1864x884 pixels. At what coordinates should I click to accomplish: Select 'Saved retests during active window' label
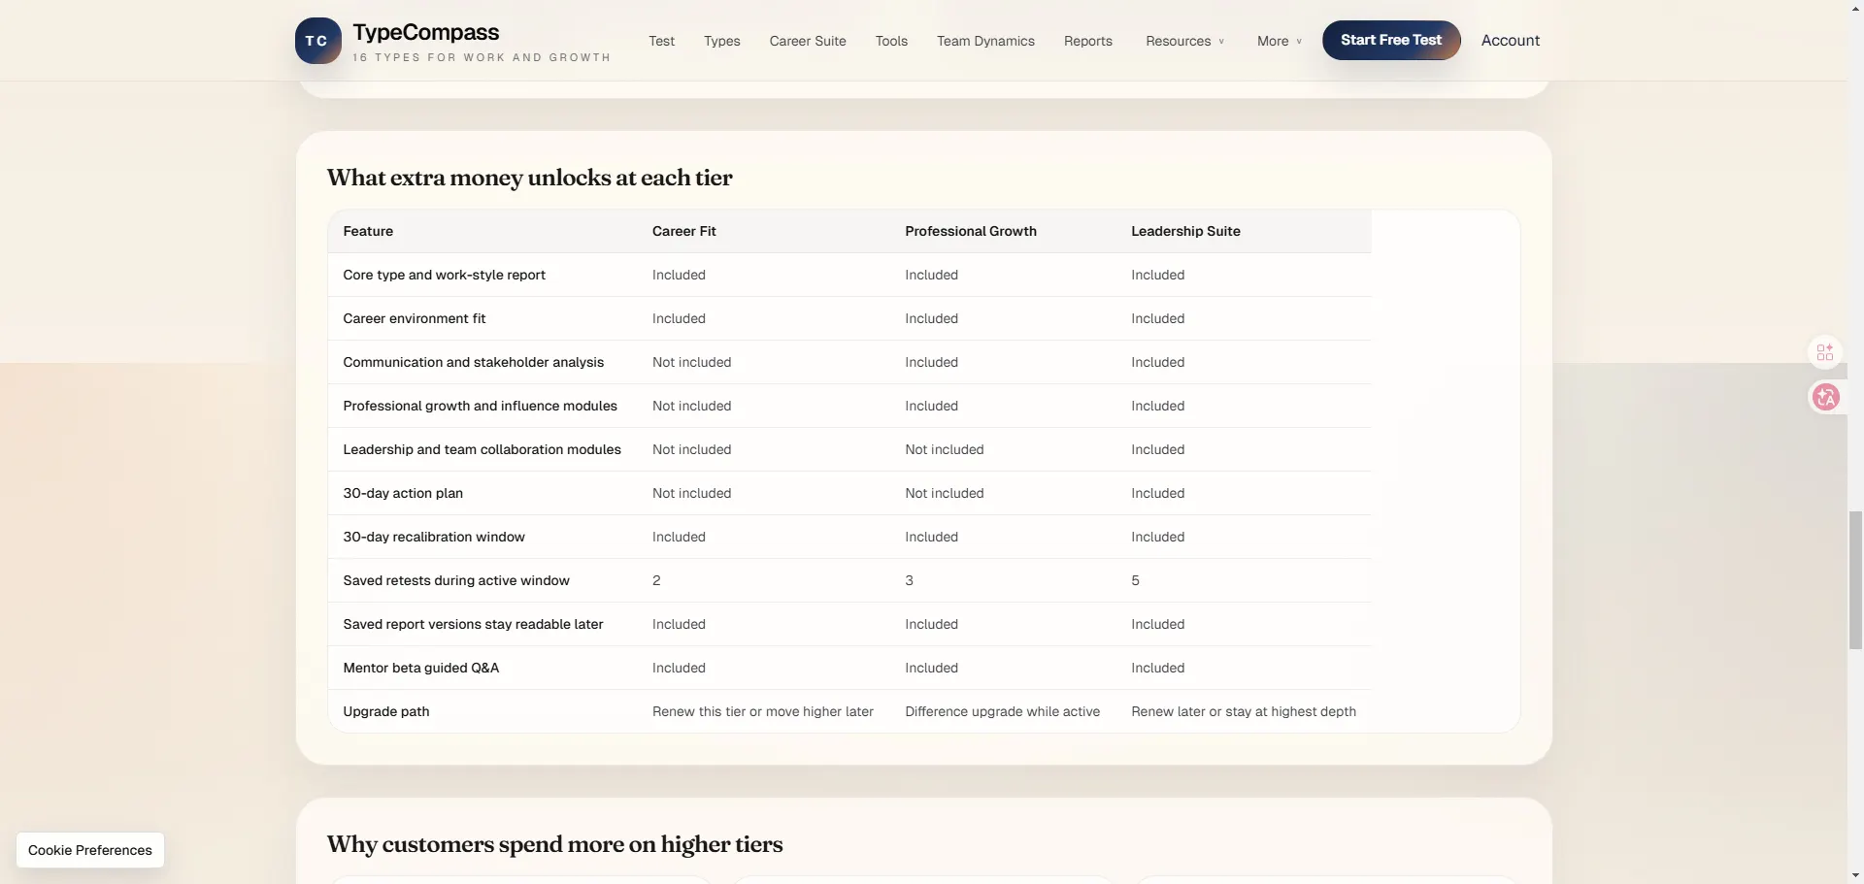coord(456,580)
